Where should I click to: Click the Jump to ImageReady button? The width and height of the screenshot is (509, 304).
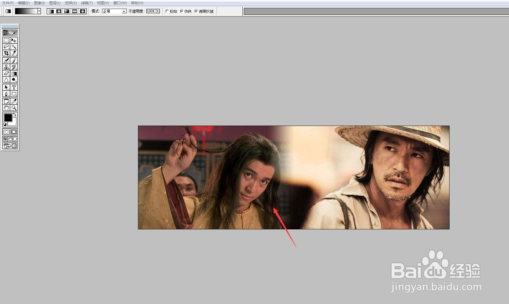(10, 146)
